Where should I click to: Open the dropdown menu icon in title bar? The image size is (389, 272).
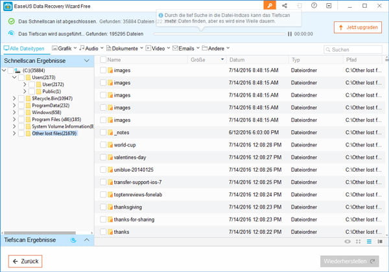329,6
